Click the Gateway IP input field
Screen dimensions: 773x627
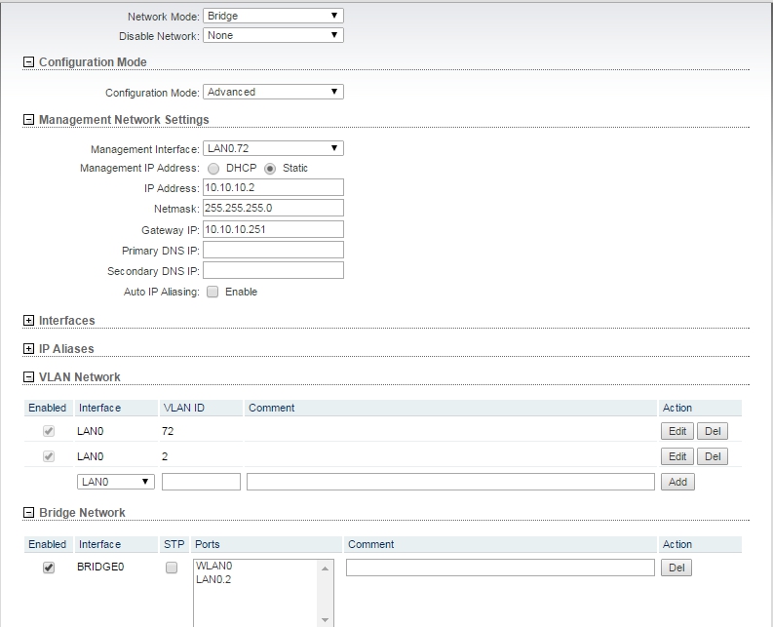tap(273, 229)
